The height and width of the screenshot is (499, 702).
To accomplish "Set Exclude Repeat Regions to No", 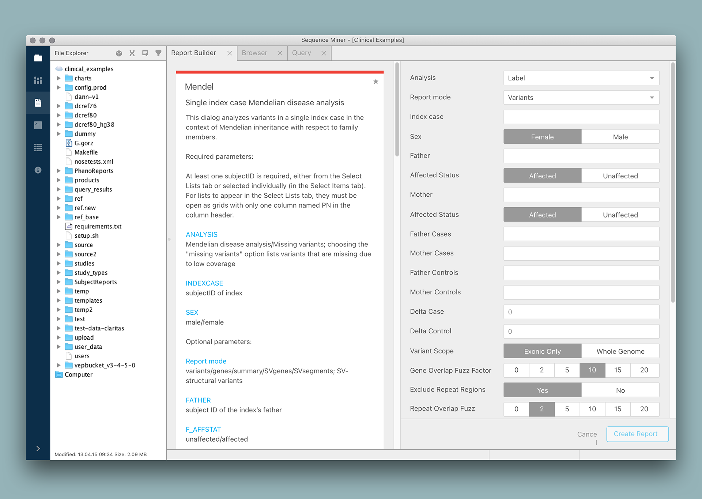I will [620, 390].
